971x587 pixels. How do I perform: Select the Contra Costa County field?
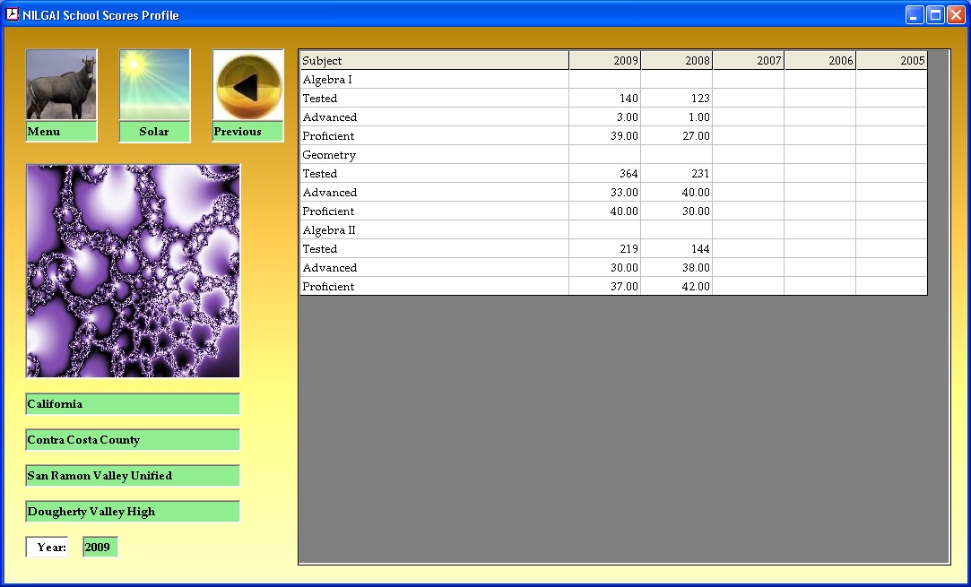[x=133, y=440]
